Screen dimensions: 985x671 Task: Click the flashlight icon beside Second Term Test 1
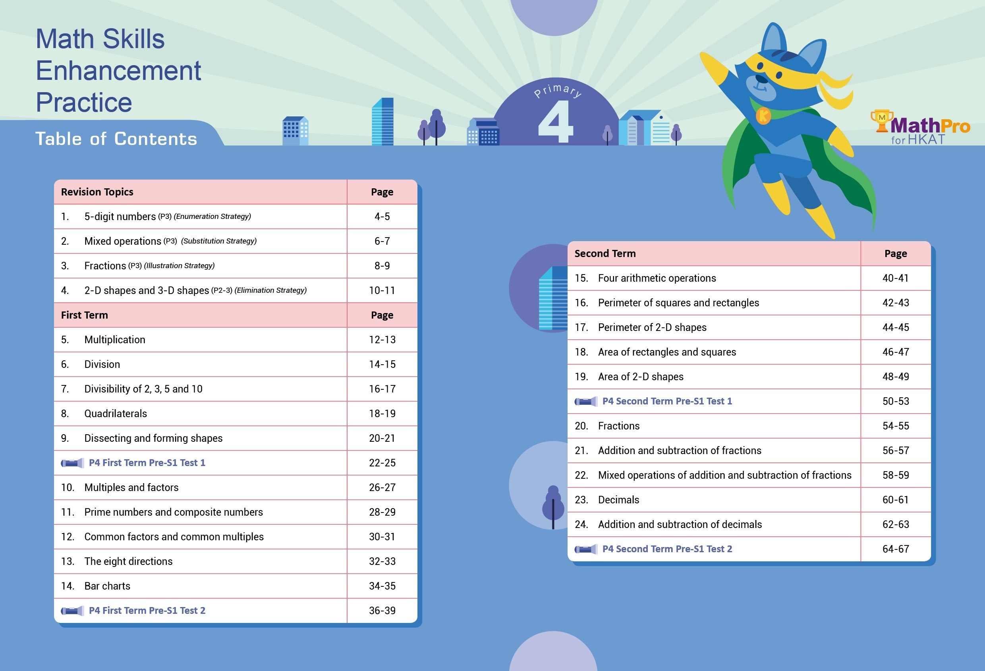[586, 401]
